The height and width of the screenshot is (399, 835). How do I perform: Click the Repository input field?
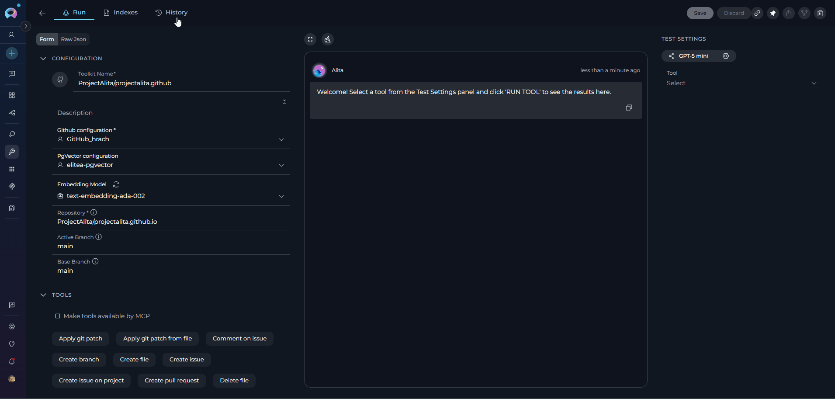[170, 222]
